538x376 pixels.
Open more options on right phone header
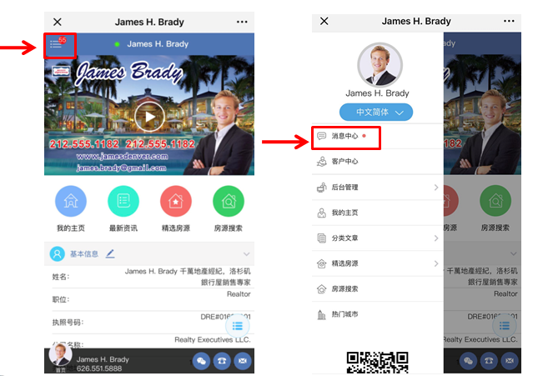tap(509, 22)
